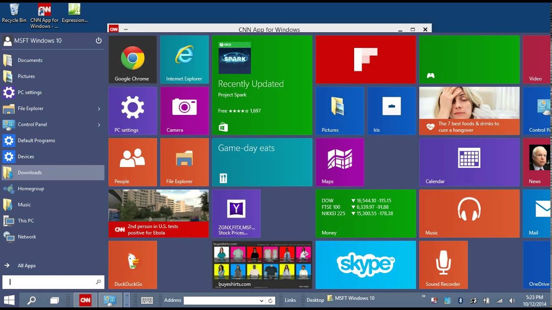Open Documents in the Start menu list
The width and height of the screenshot is (552, 310).
click(x=53, y=60)
